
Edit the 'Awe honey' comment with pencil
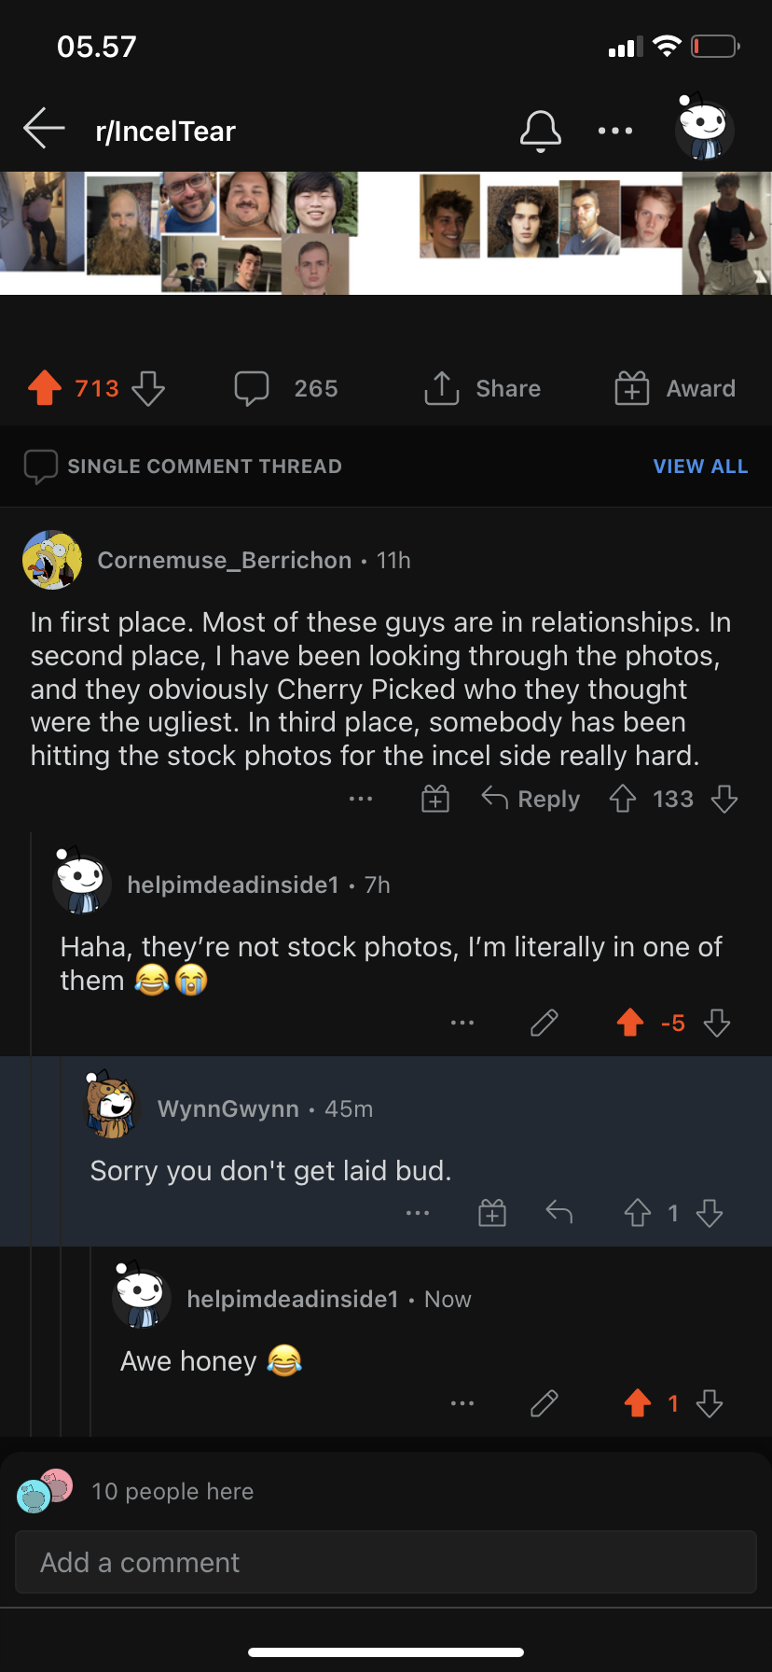[x=545, y=1403]
